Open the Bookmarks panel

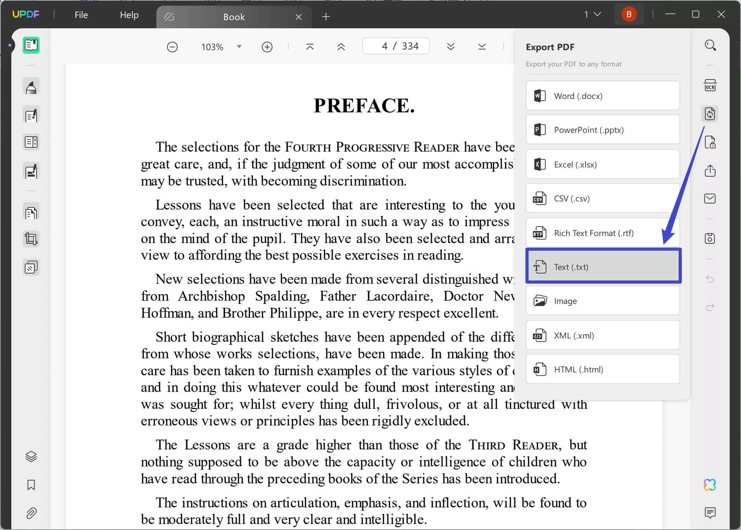[x=31, y=485]
